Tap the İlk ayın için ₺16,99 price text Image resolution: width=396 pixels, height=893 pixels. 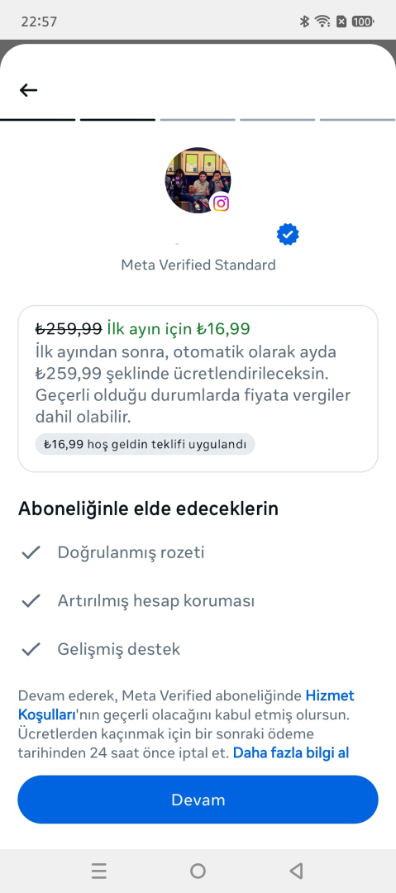(179, 328)
